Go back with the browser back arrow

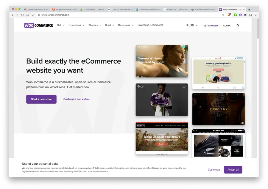13,15
